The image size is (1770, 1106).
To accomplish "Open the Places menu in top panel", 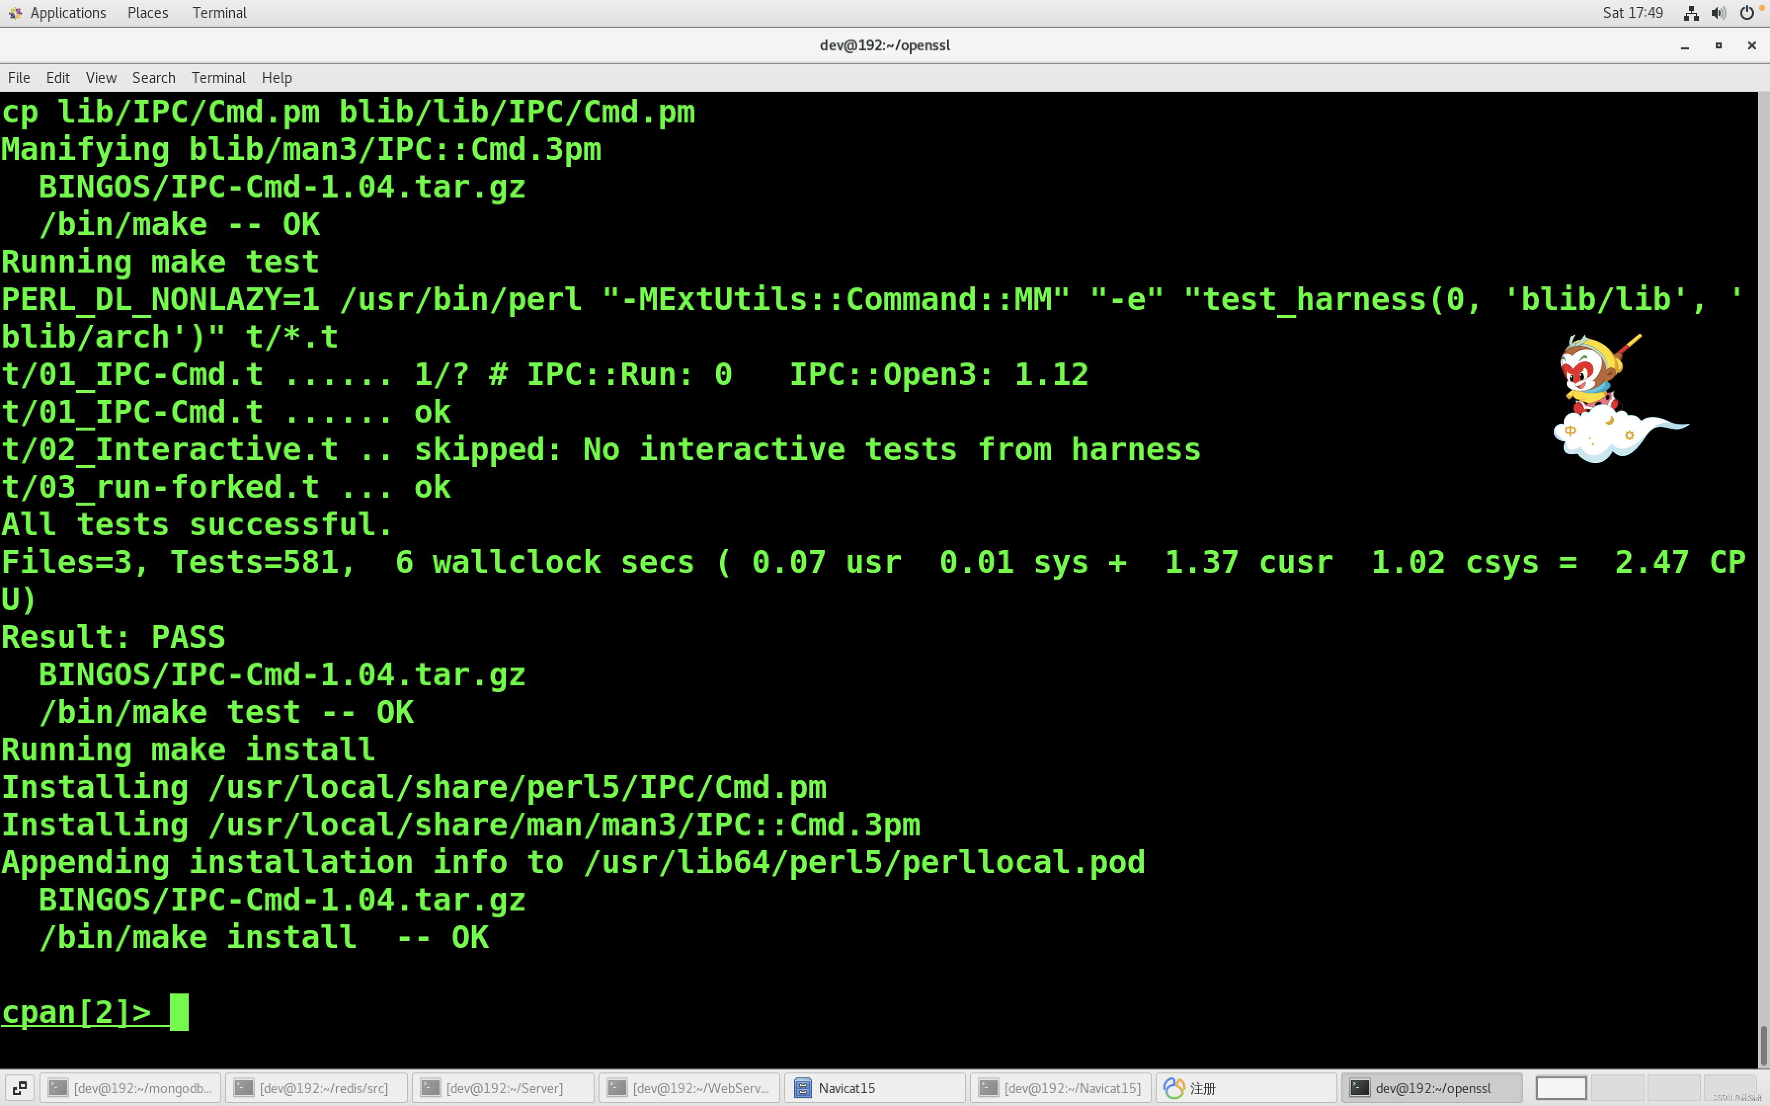I will click(148, 12).
